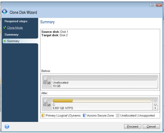
Task: Click the small unallocated partition icon in After
Action: tap(155, 101)
